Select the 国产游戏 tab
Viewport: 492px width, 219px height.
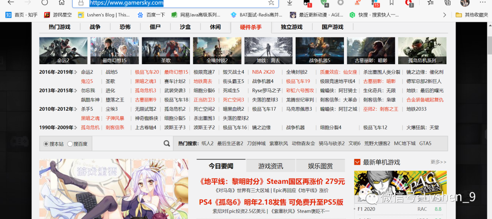[333, 27]
